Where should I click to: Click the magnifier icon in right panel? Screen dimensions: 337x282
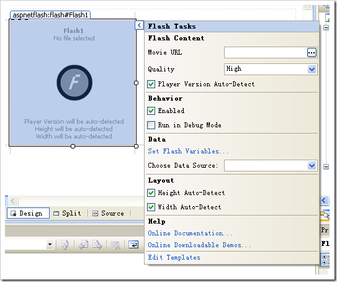click(325, 214)
